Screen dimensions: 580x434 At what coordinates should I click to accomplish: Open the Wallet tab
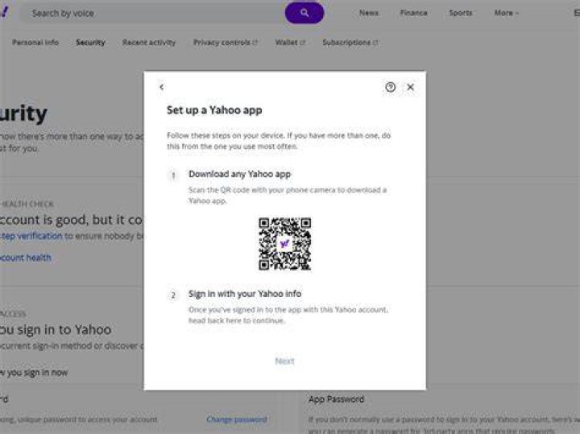coord(290,43)
